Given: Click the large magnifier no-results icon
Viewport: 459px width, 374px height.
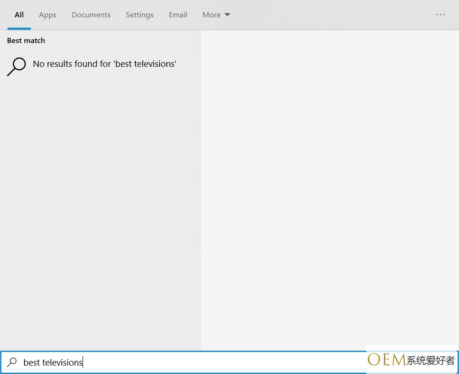Looking at the screenshot, I should [16, 66].
